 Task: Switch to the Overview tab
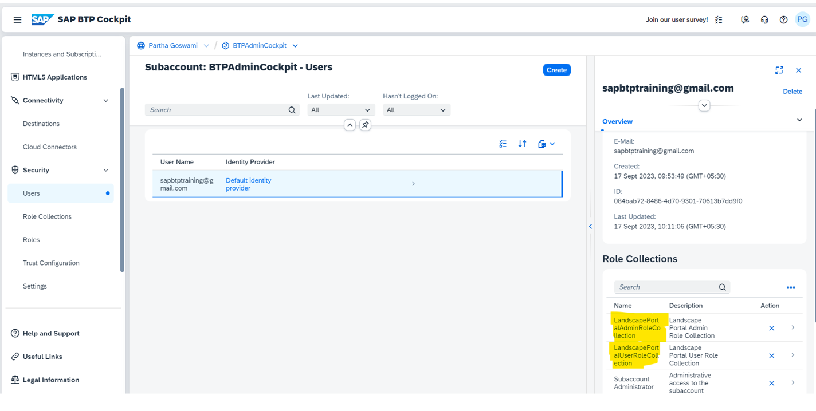coord(617,121)
